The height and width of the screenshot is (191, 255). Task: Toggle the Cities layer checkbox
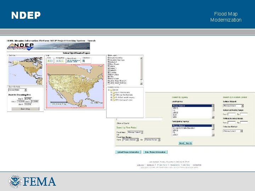pos(108,77)
